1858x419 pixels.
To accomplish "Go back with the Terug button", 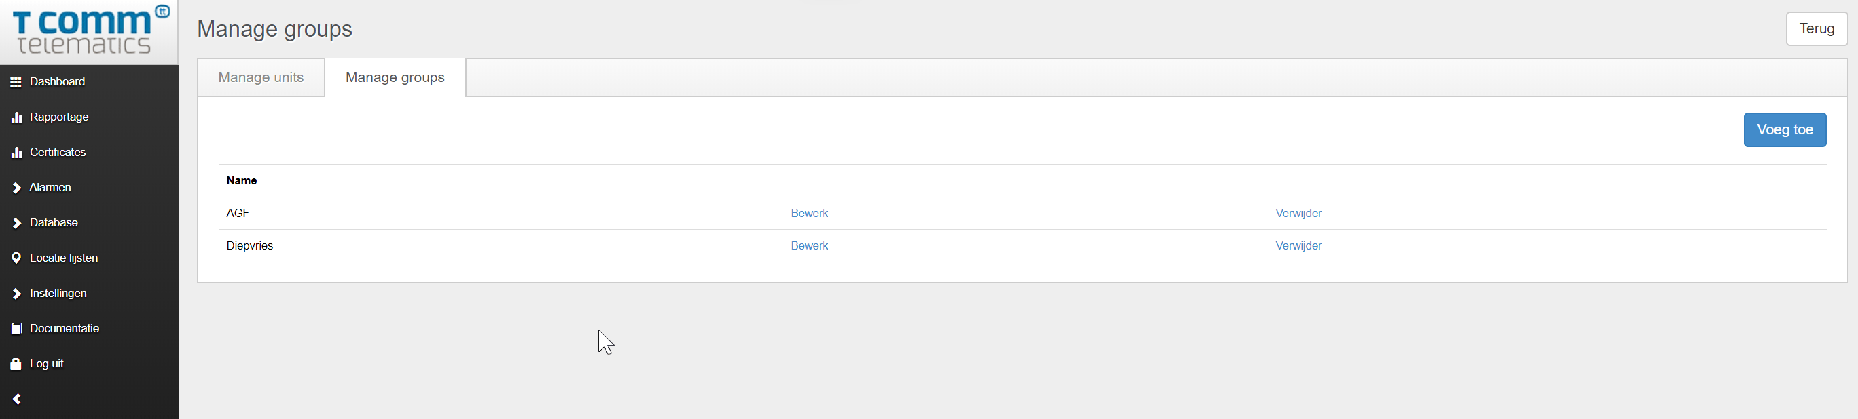I will pyautogui.click(x=1816, y=28).
